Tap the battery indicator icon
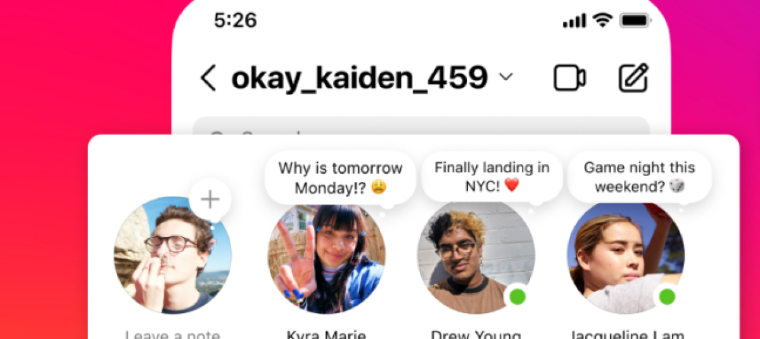The image size is (760, 339). [x=635, y=20]
